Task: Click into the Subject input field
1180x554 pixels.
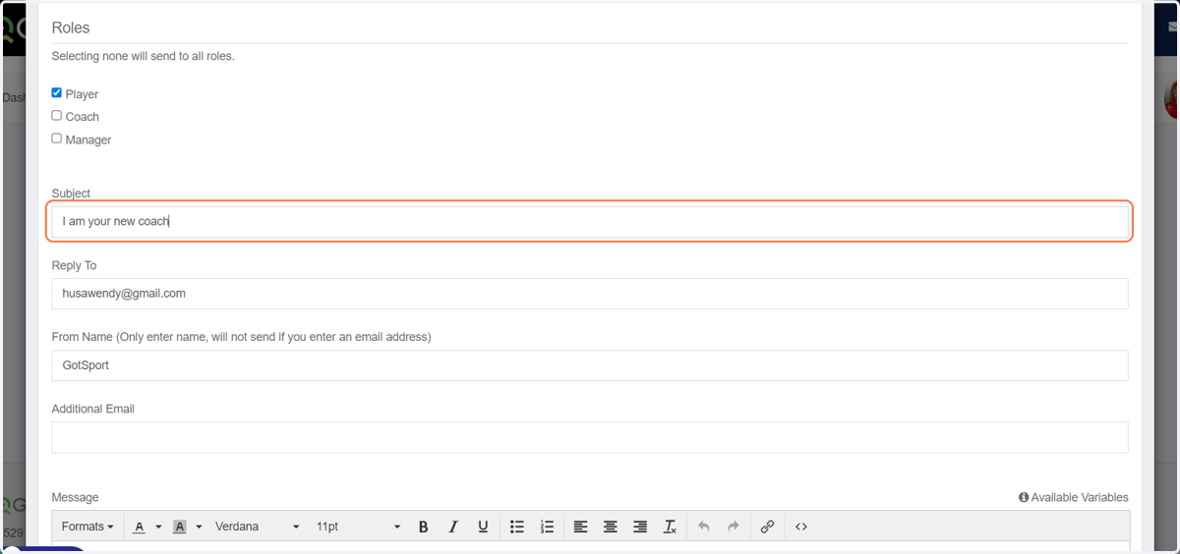Action: pos(590,221)
